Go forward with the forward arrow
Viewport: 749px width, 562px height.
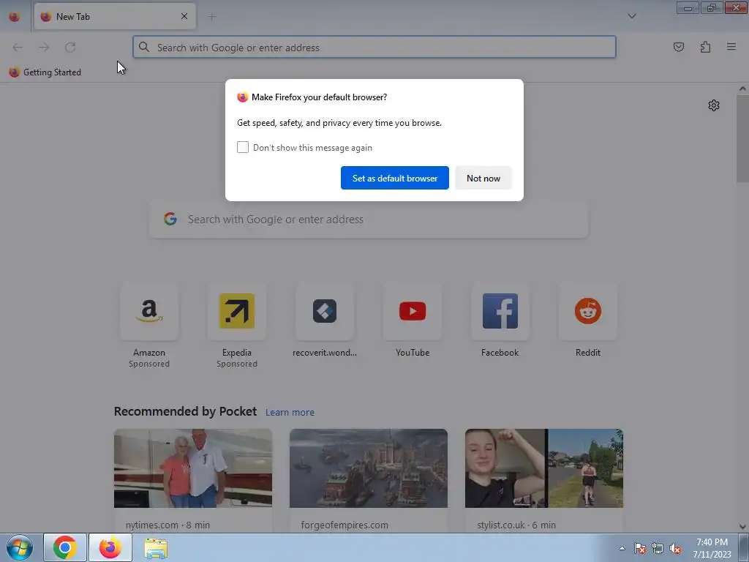(x=44, y=48)
